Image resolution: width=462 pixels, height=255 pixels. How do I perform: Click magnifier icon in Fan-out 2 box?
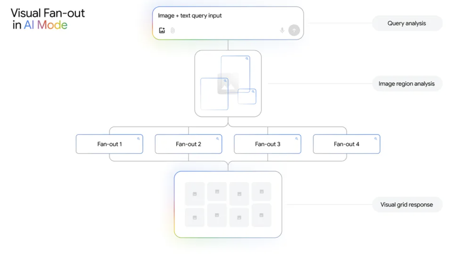(218, 139)
